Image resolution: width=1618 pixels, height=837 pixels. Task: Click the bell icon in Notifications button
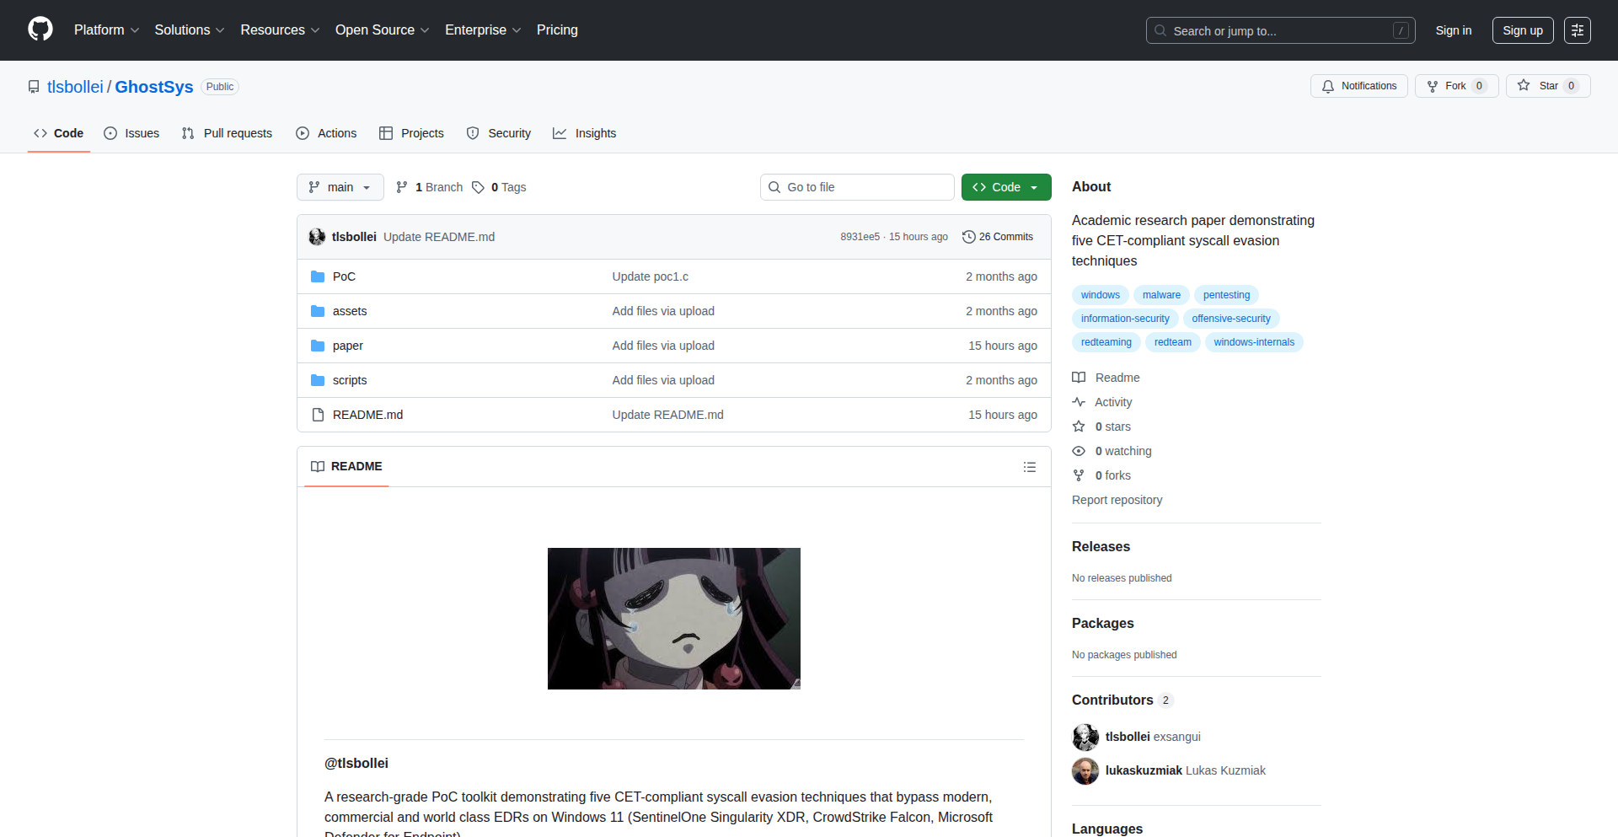(1328, 86)
